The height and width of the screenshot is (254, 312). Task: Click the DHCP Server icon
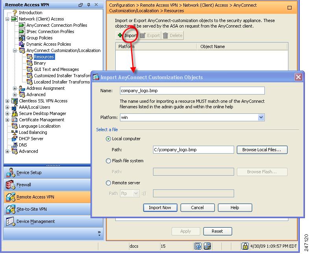click(x=14, y=139)
